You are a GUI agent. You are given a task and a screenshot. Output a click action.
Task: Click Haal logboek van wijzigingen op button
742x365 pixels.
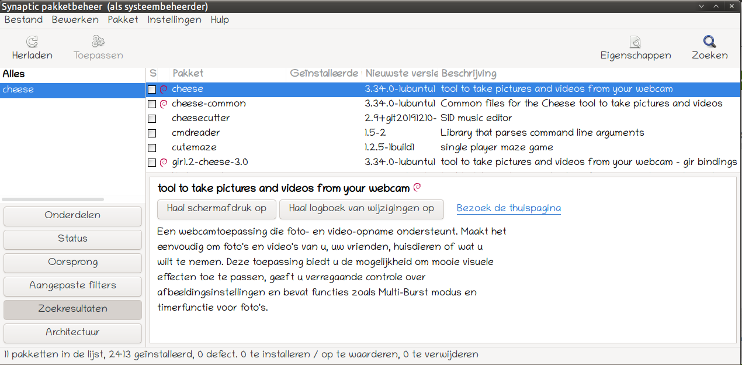(x=361, y=208)
